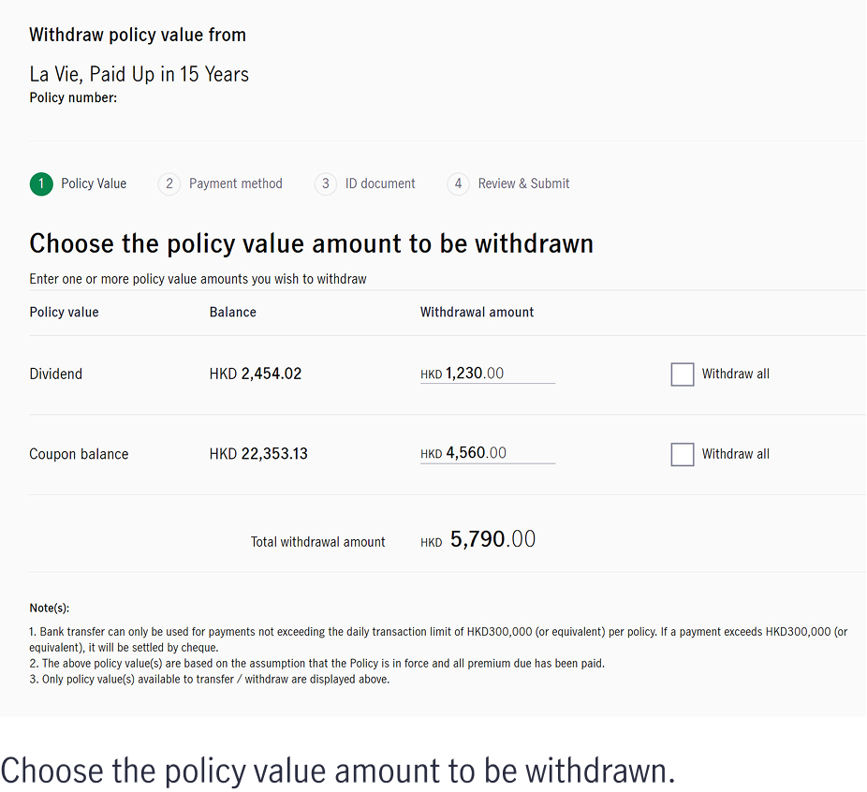Edit the Coupon balance withdrawal amount field
Viewport: 867px width, 792px height.
488,453
